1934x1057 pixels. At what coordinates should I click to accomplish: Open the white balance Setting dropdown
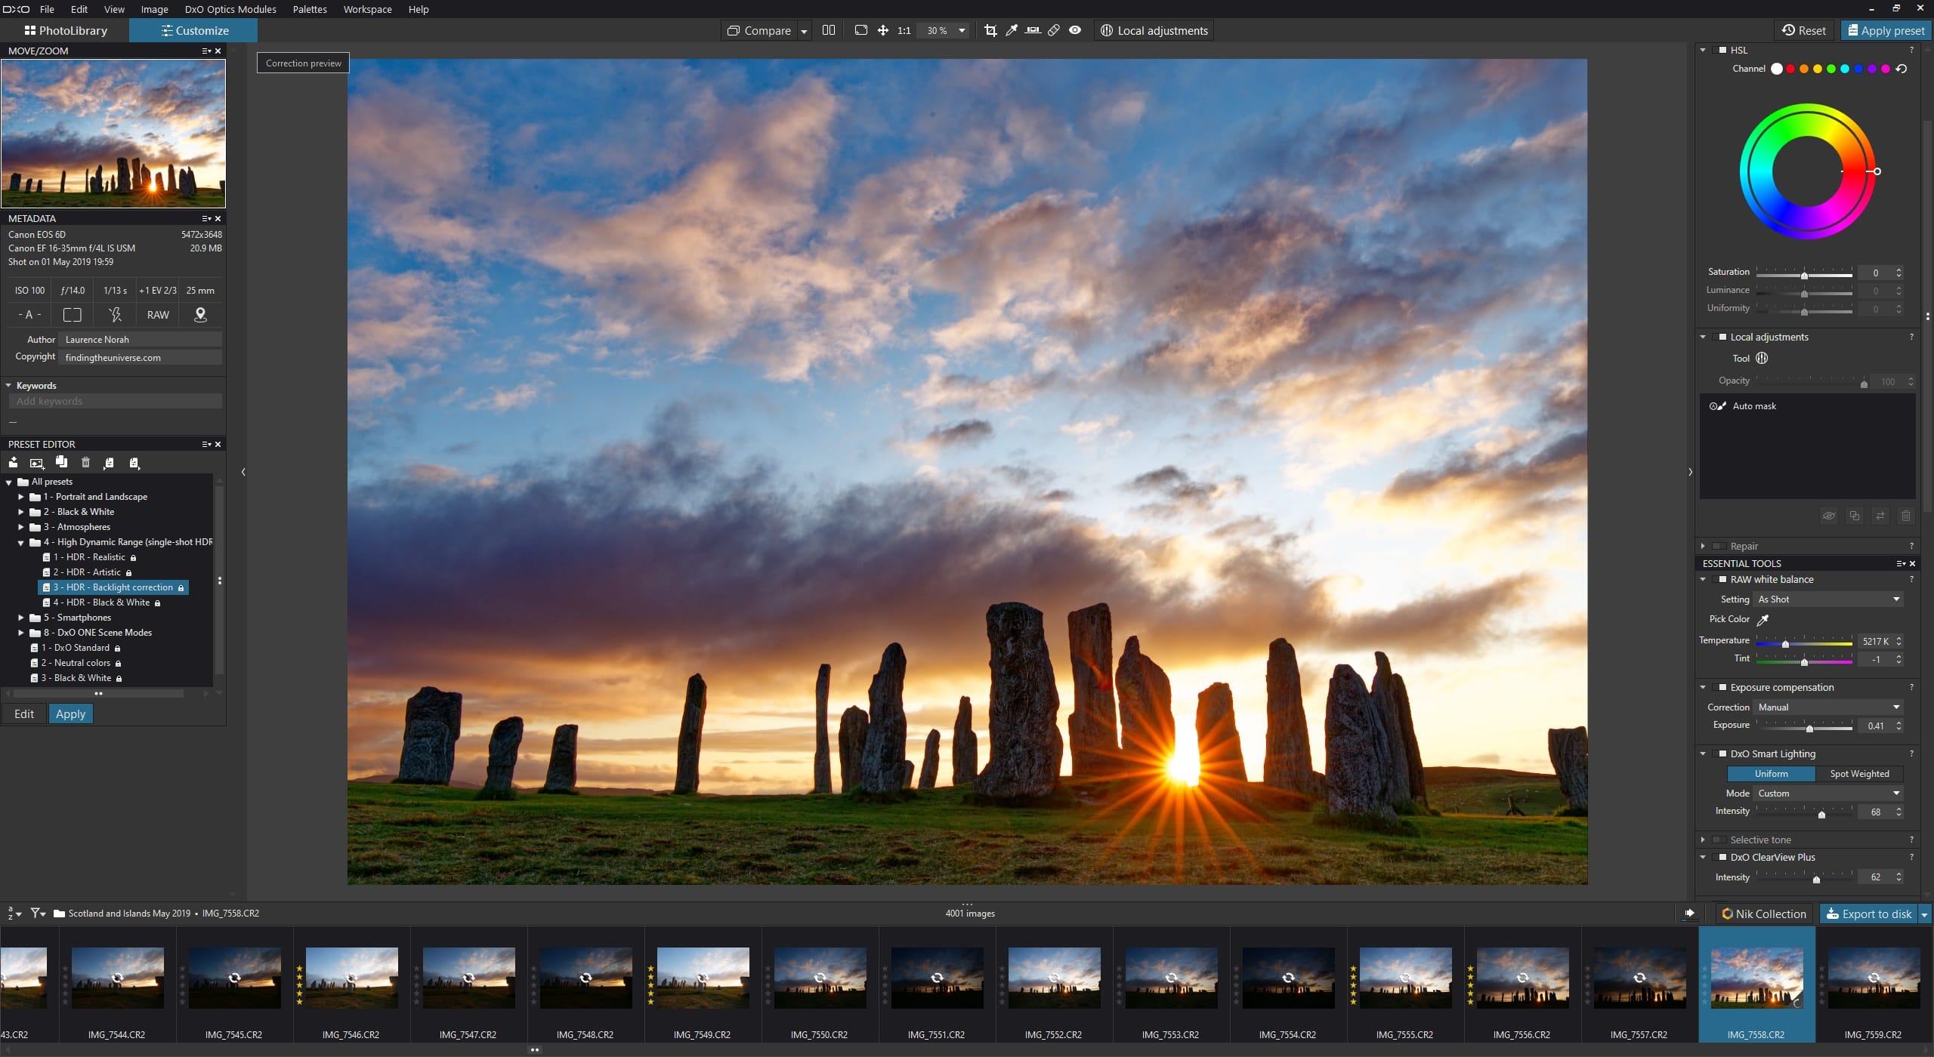tap(1828, 599)
